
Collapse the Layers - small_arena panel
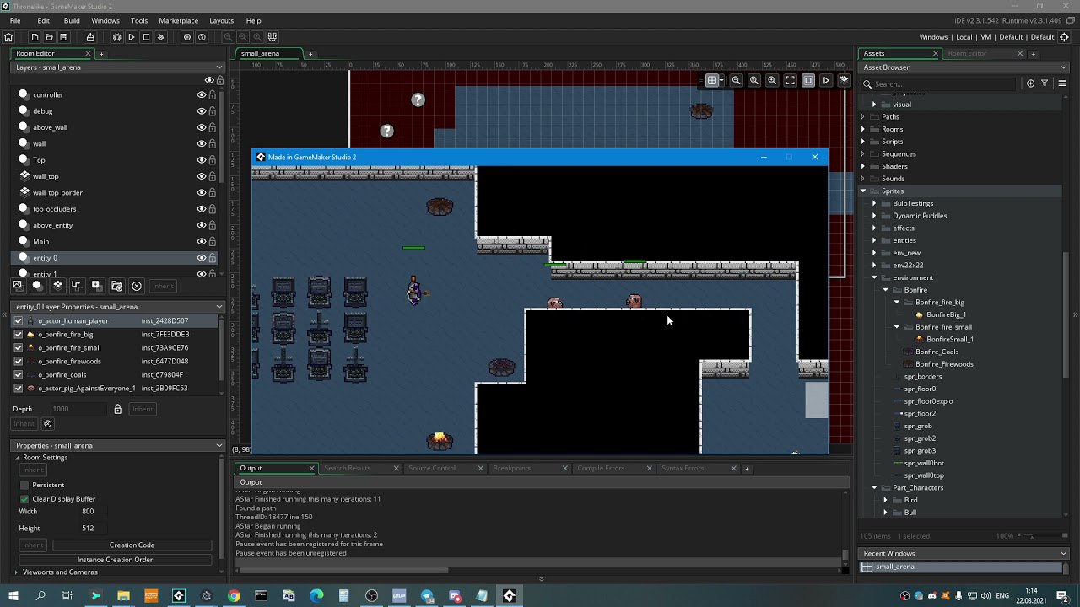point(219,67)
